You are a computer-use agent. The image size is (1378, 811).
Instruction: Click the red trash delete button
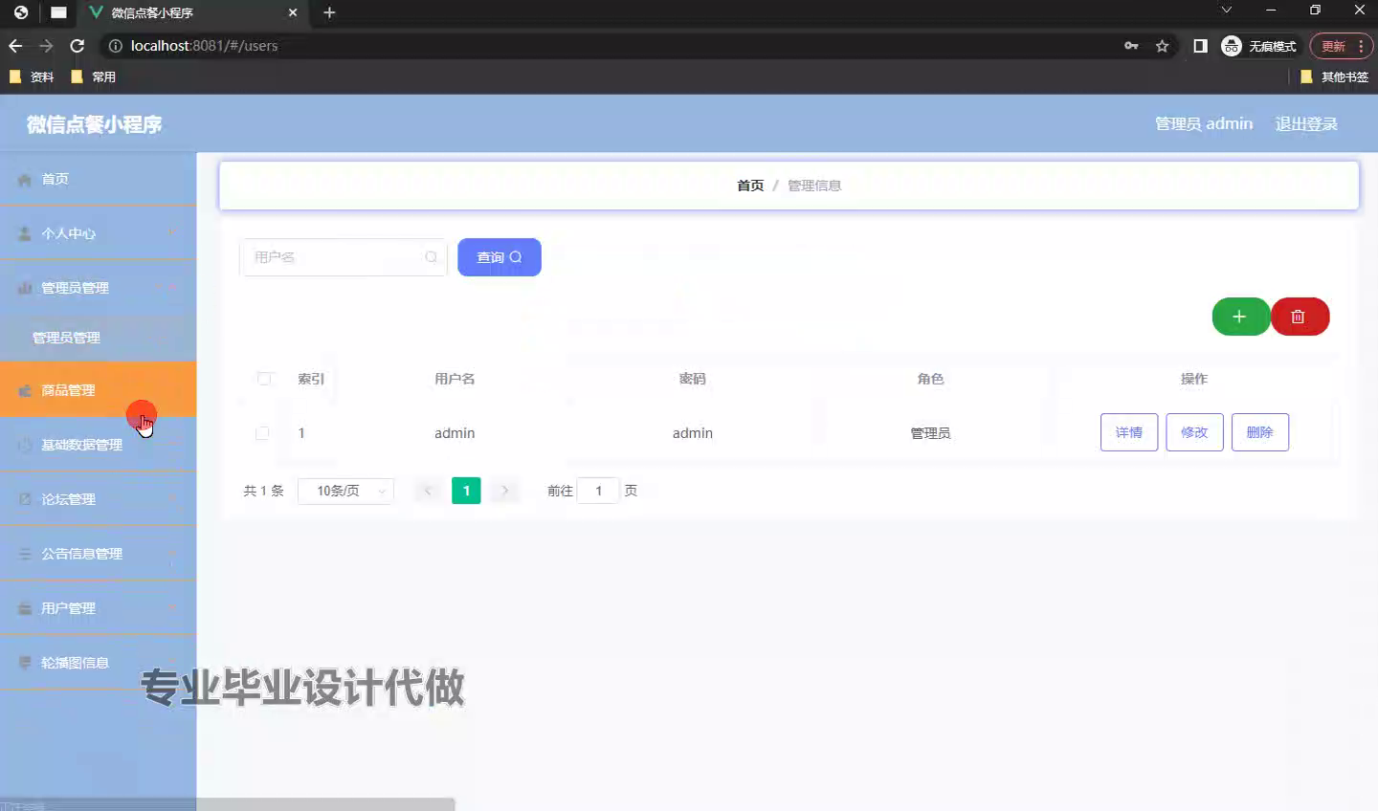pyautogui.click(x=1300, y=317)
